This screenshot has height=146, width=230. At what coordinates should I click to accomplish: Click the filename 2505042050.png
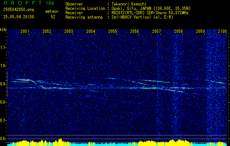[19, 9]
